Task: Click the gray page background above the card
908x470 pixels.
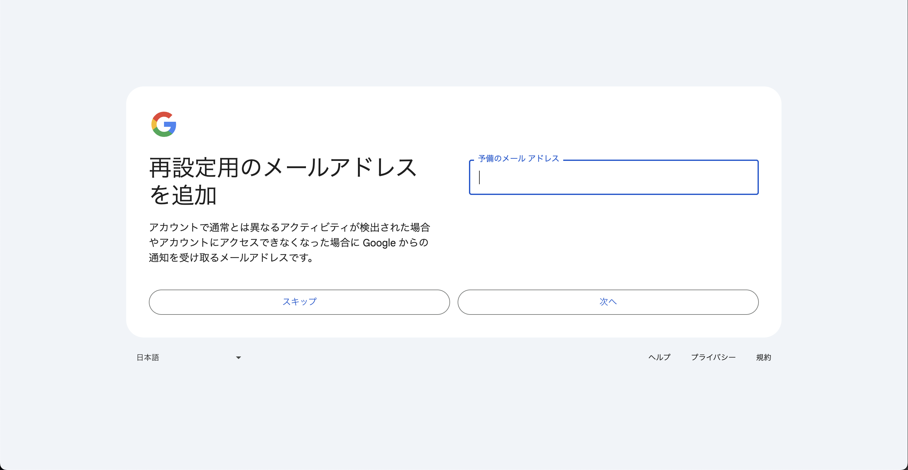Action: (454, 42)
